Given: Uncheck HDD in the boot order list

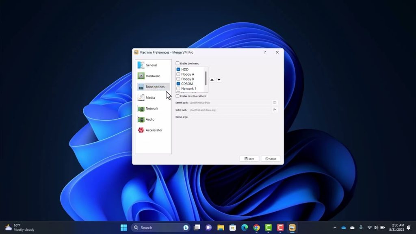Looking at the screenshot, I should (x=178, y=69).
